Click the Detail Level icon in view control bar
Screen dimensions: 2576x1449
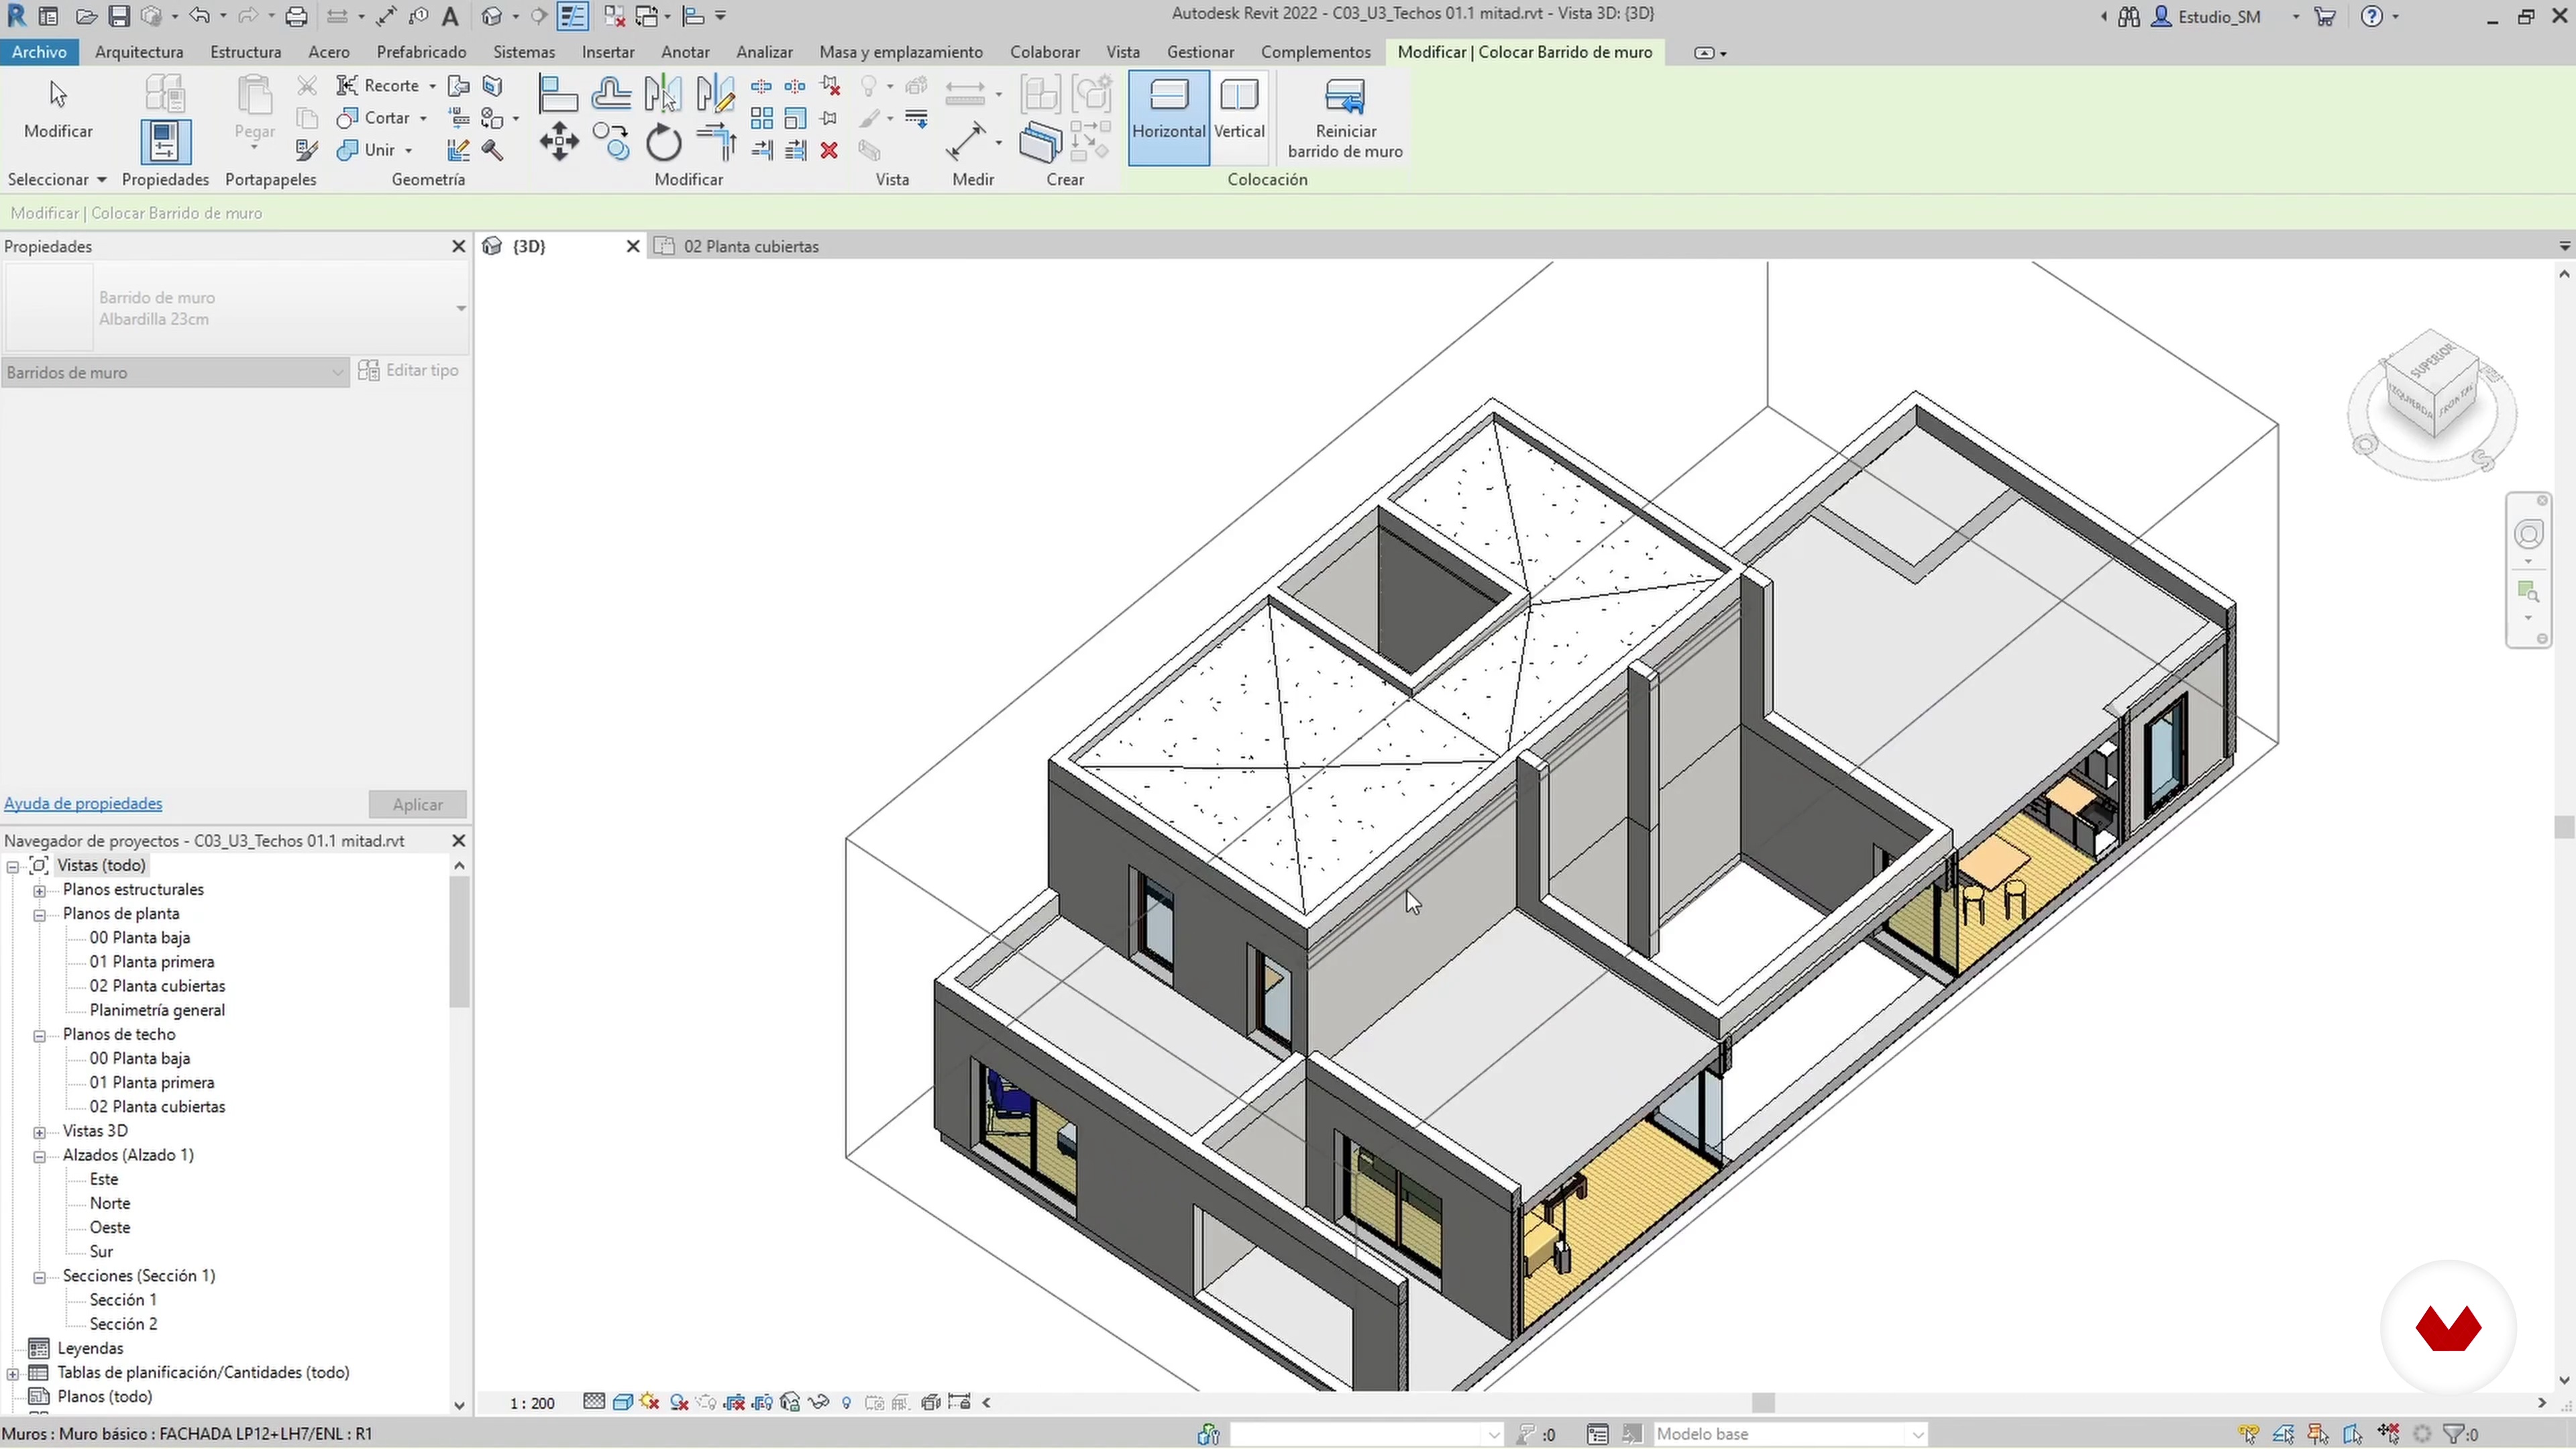tap(594, 1403)
